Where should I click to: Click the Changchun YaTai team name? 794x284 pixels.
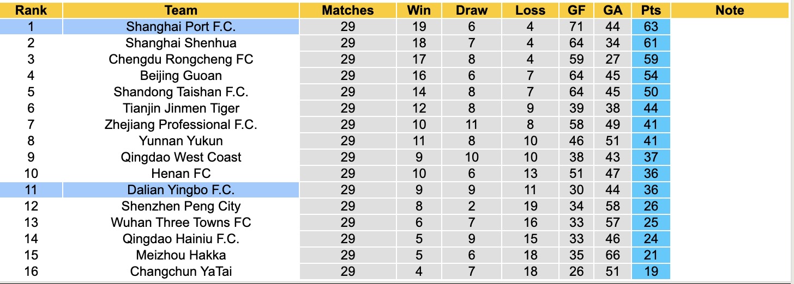tap(181, 271)
